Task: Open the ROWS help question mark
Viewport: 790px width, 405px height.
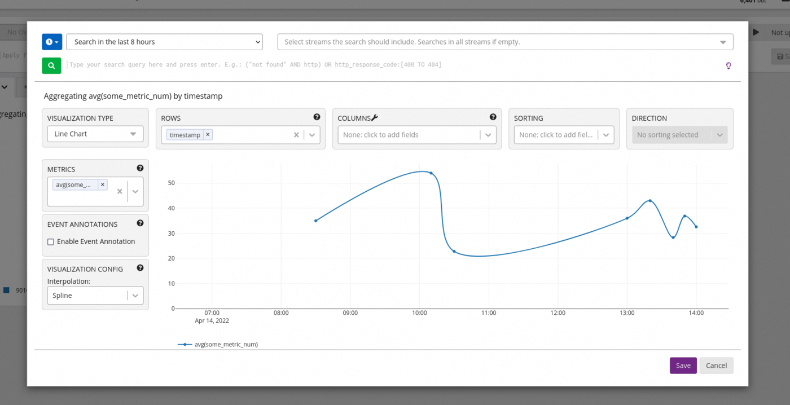Action: (317, 116)
